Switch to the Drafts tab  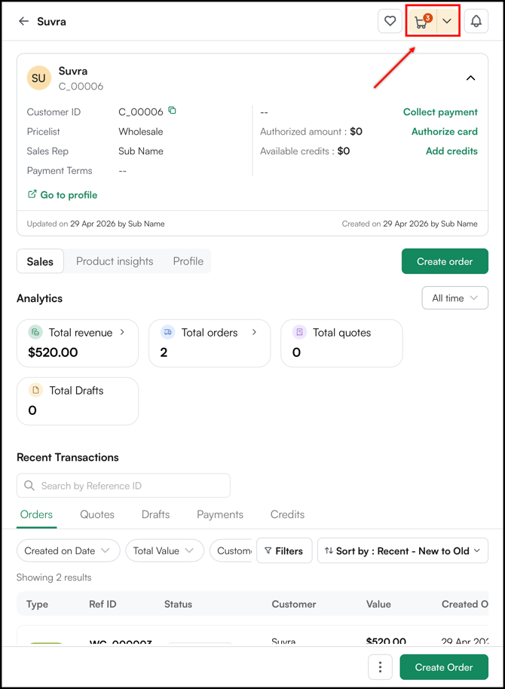156,514
